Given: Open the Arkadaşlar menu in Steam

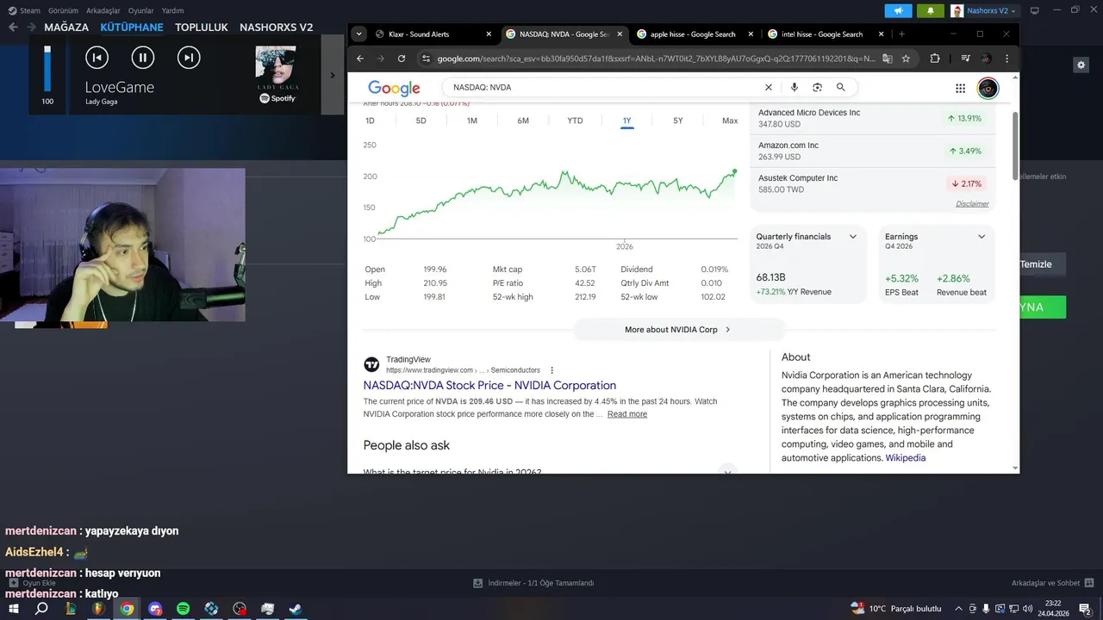Looking at the screenshot, I should coord(103,10).
